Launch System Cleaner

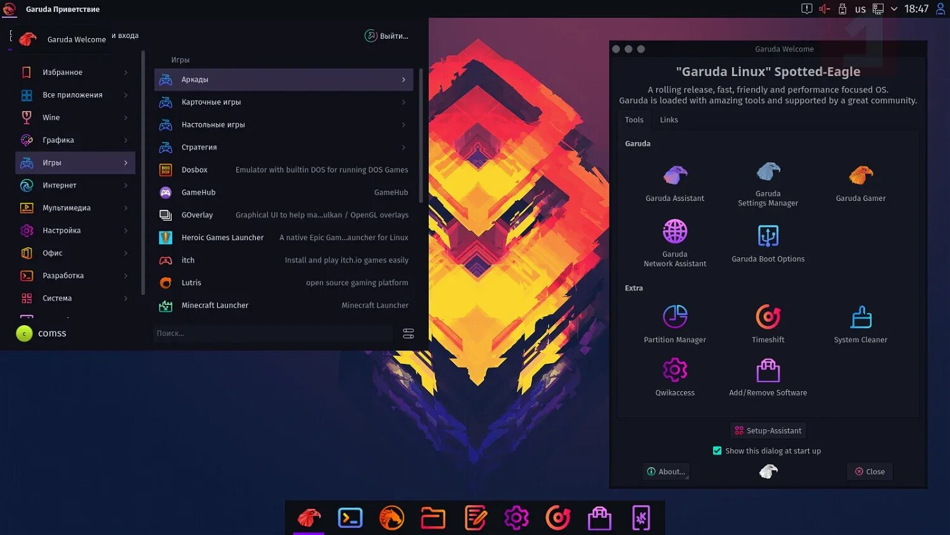tap(861, 324)
